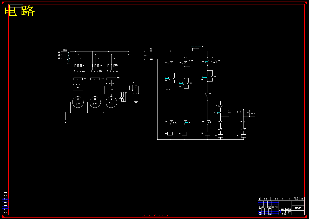This screenshot has height=219, width=309.
Task: Select the cyan dashed interlock symbol on top control line
Action: (x=196, y=48)
